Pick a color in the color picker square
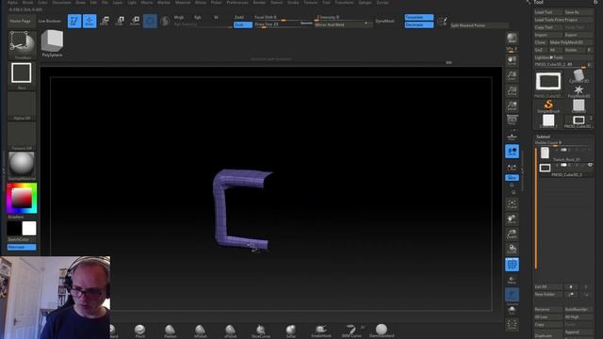This screenshot has width=603, height=339. 22,198
